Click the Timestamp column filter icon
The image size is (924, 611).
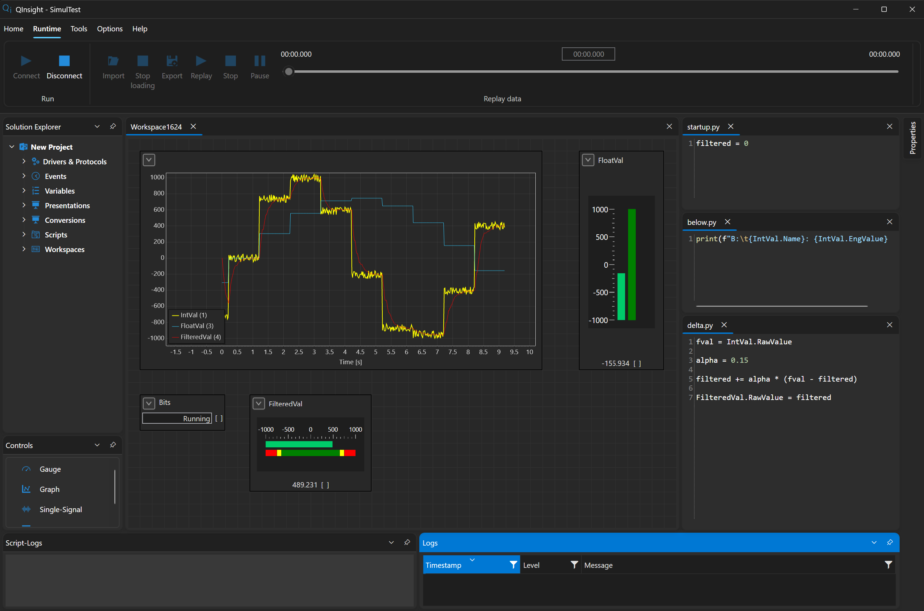pos(513,565)
